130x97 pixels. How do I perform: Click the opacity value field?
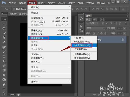click(x=120, y=28)
